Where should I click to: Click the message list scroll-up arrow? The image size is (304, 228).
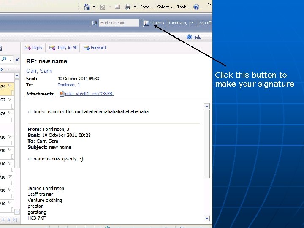pyautogui.click(x=17, y=76)
